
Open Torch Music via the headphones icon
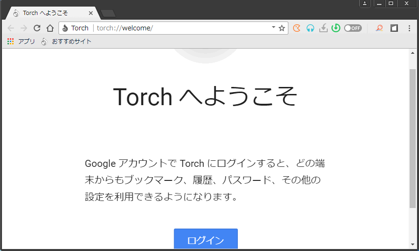pos(310,28)
